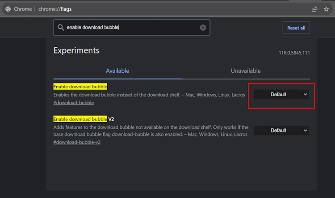Click the Reset all button

(x=296, y=28)
